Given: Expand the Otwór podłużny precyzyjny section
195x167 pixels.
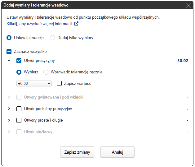Looking at the screenshot, I should (x=9, y=109).
